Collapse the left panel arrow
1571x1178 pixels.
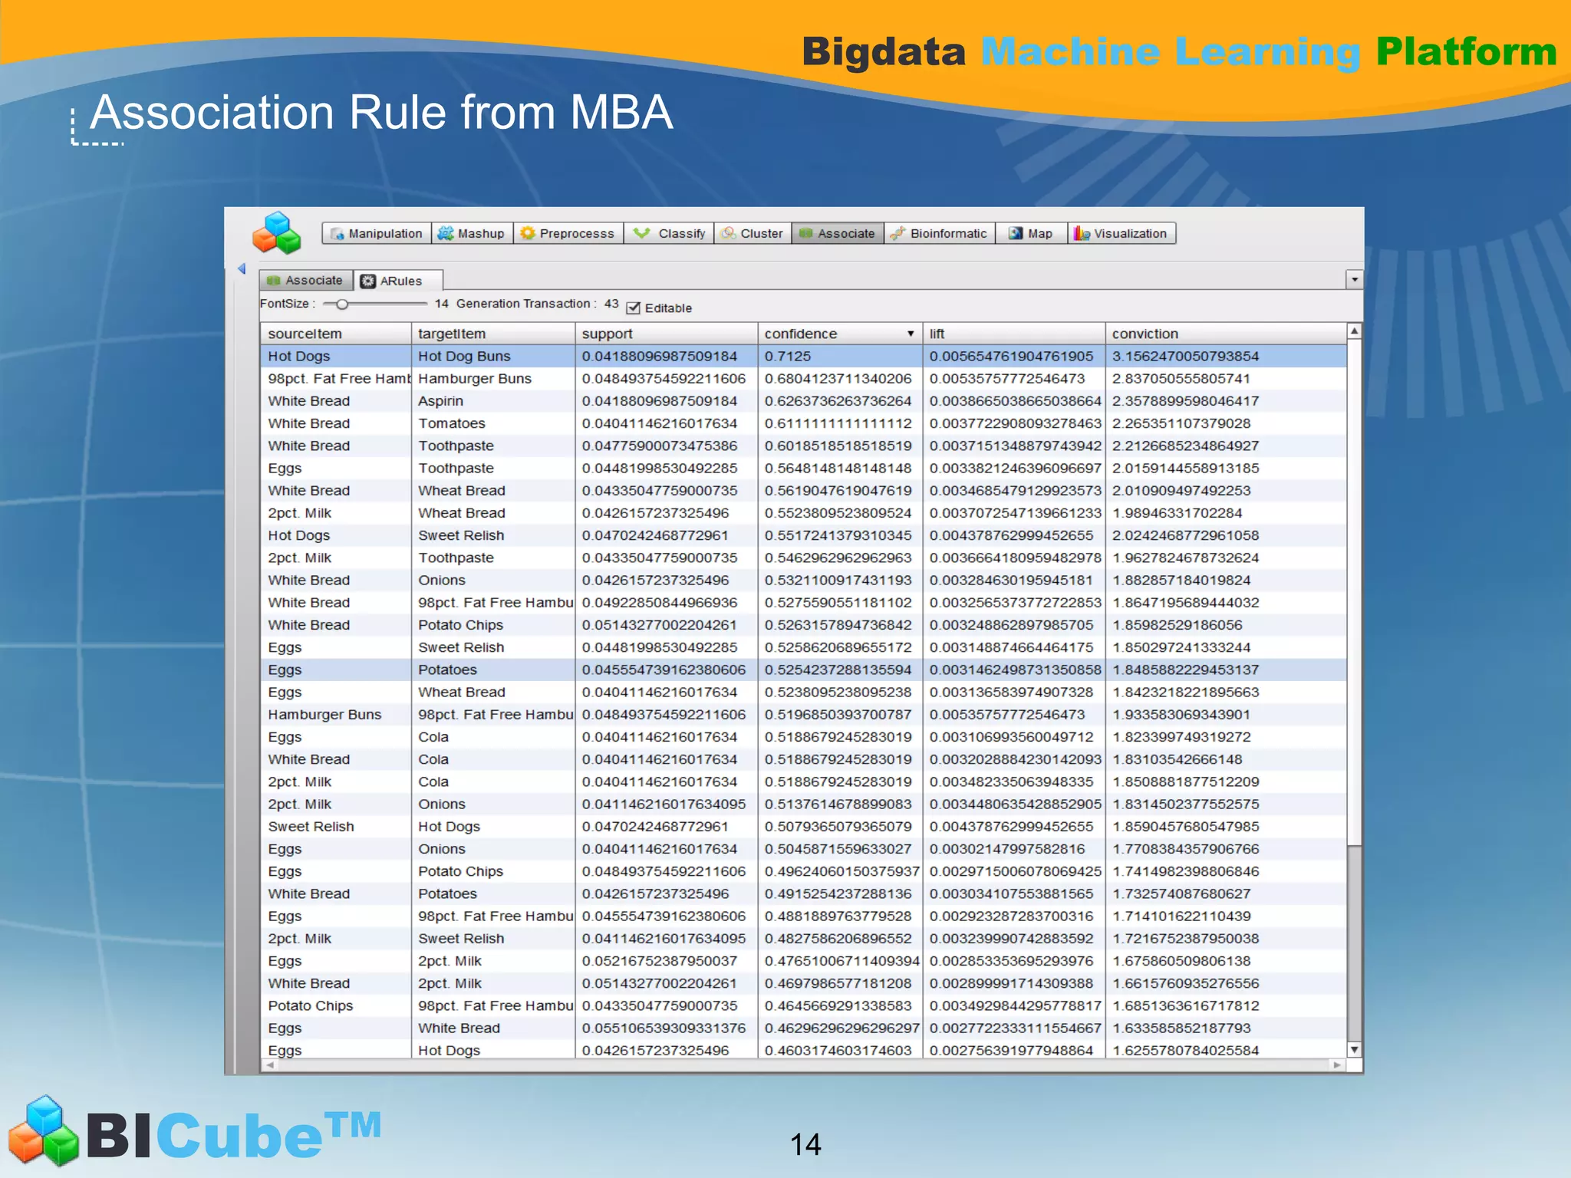[242, 268]
